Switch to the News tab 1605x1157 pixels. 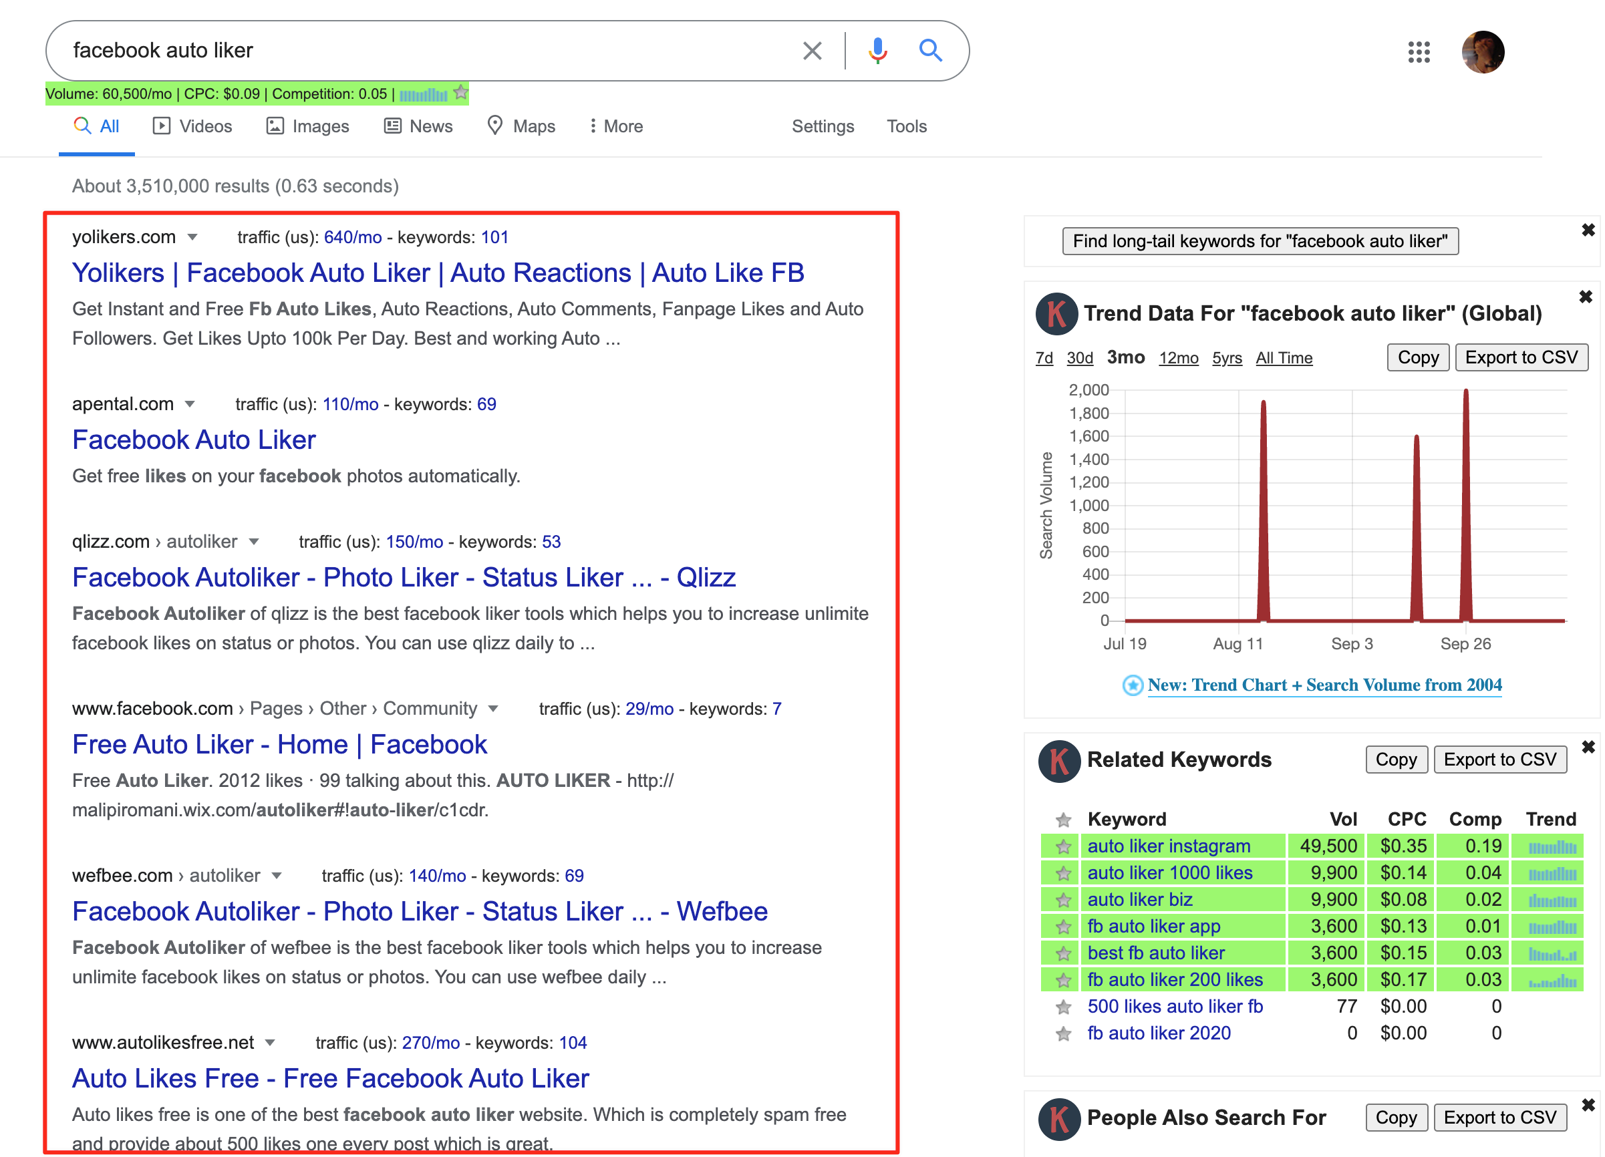point(418,126)
